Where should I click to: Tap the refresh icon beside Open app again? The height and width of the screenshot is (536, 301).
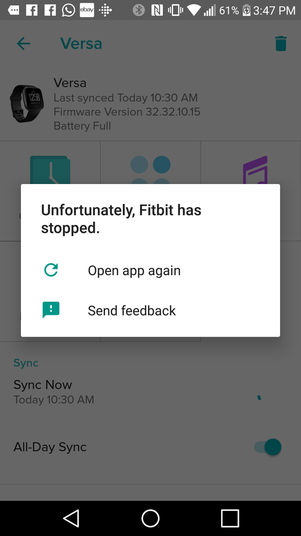click(51, 270)
